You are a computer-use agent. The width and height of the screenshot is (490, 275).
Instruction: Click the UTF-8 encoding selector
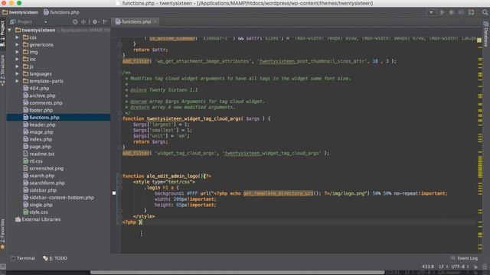[459, 267]
